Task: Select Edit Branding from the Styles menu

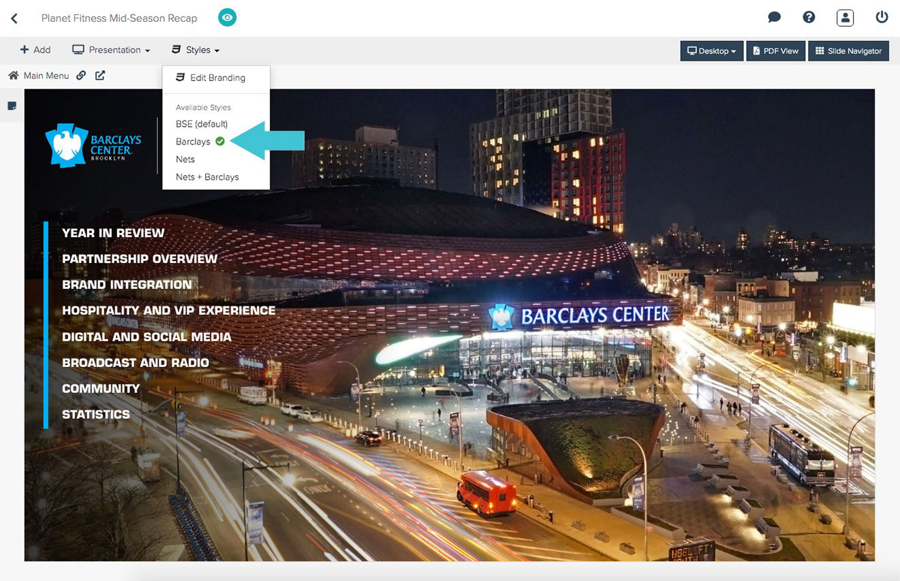Action: 217,78
